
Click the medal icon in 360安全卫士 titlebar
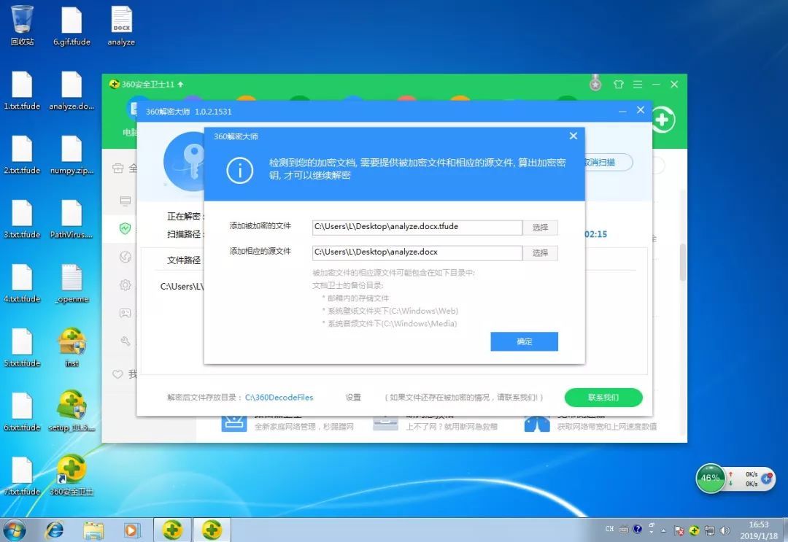point(595,83)
